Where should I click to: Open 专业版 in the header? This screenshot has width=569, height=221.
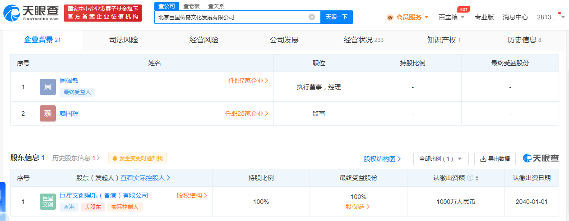coord(484,17)
